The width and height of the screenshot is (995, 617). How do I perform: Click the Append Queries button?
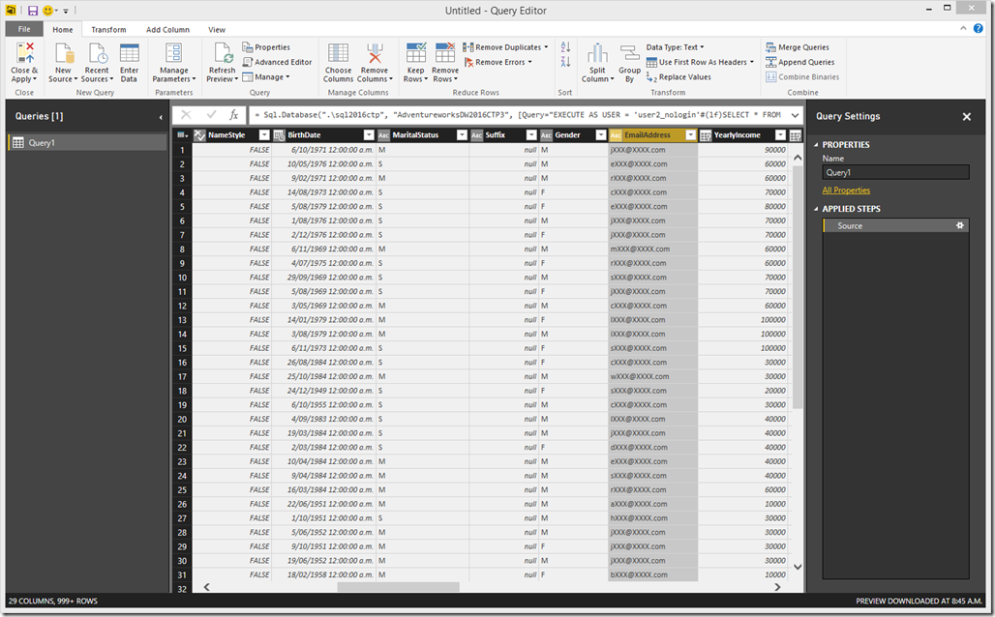tap(799, 62)
